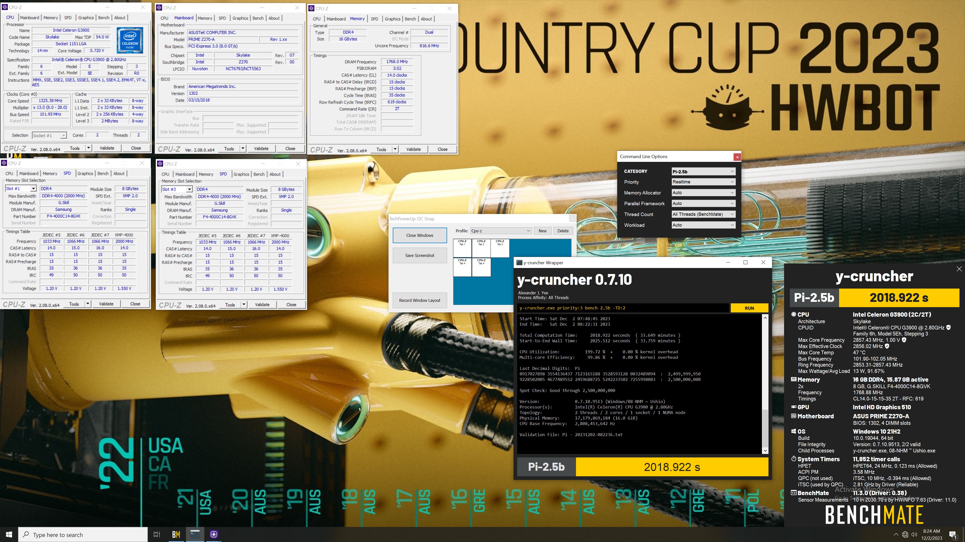Expand the Parallel Framework dropdown
This screenshot has width=965, height=542.
click(703, 204)
